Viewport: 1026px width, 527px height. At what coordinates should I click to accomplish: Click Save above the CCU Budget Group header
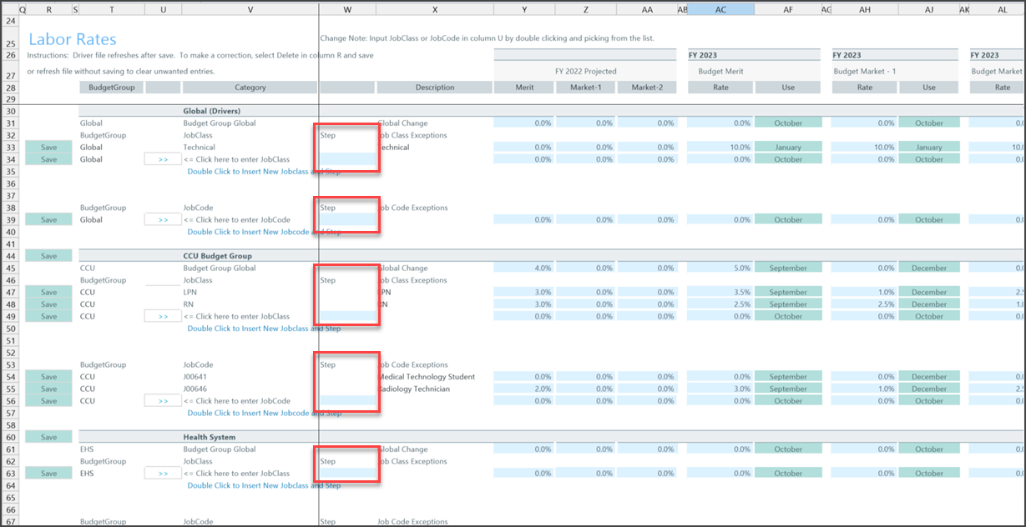[x=49, y=256]
